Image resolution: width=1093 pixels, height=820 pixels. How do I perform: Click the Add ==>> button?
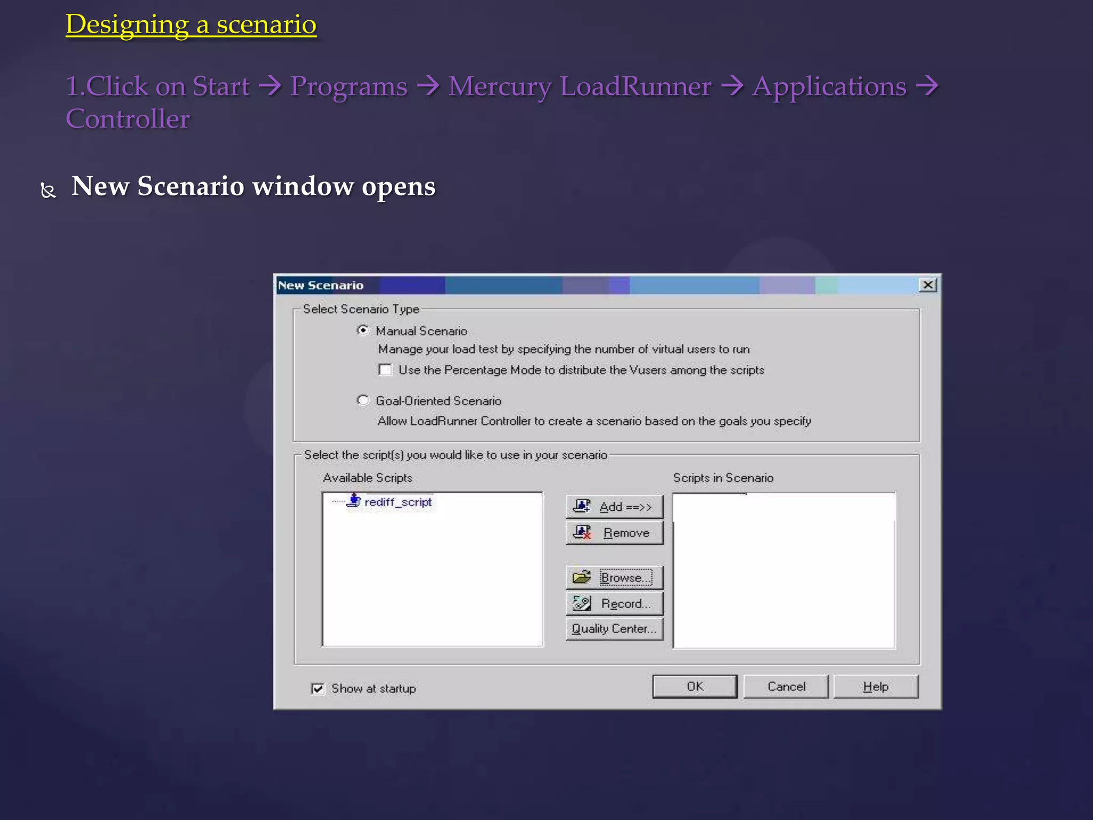pos(614,507)
